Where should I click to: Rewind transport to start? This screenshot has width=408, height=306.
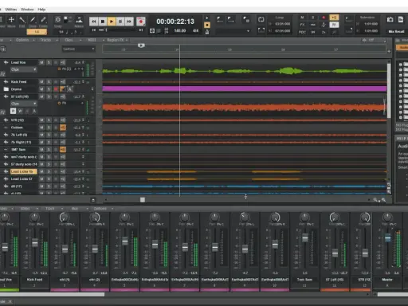coord(93,22)
